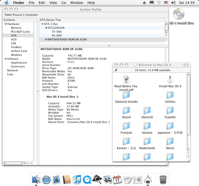
Task: Open the Go menu
Action: (63, 3)
